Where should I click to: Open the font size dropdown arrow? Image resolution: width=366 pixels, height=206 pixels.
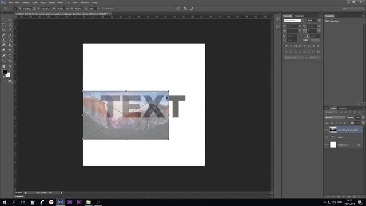(x=300, y=26)
